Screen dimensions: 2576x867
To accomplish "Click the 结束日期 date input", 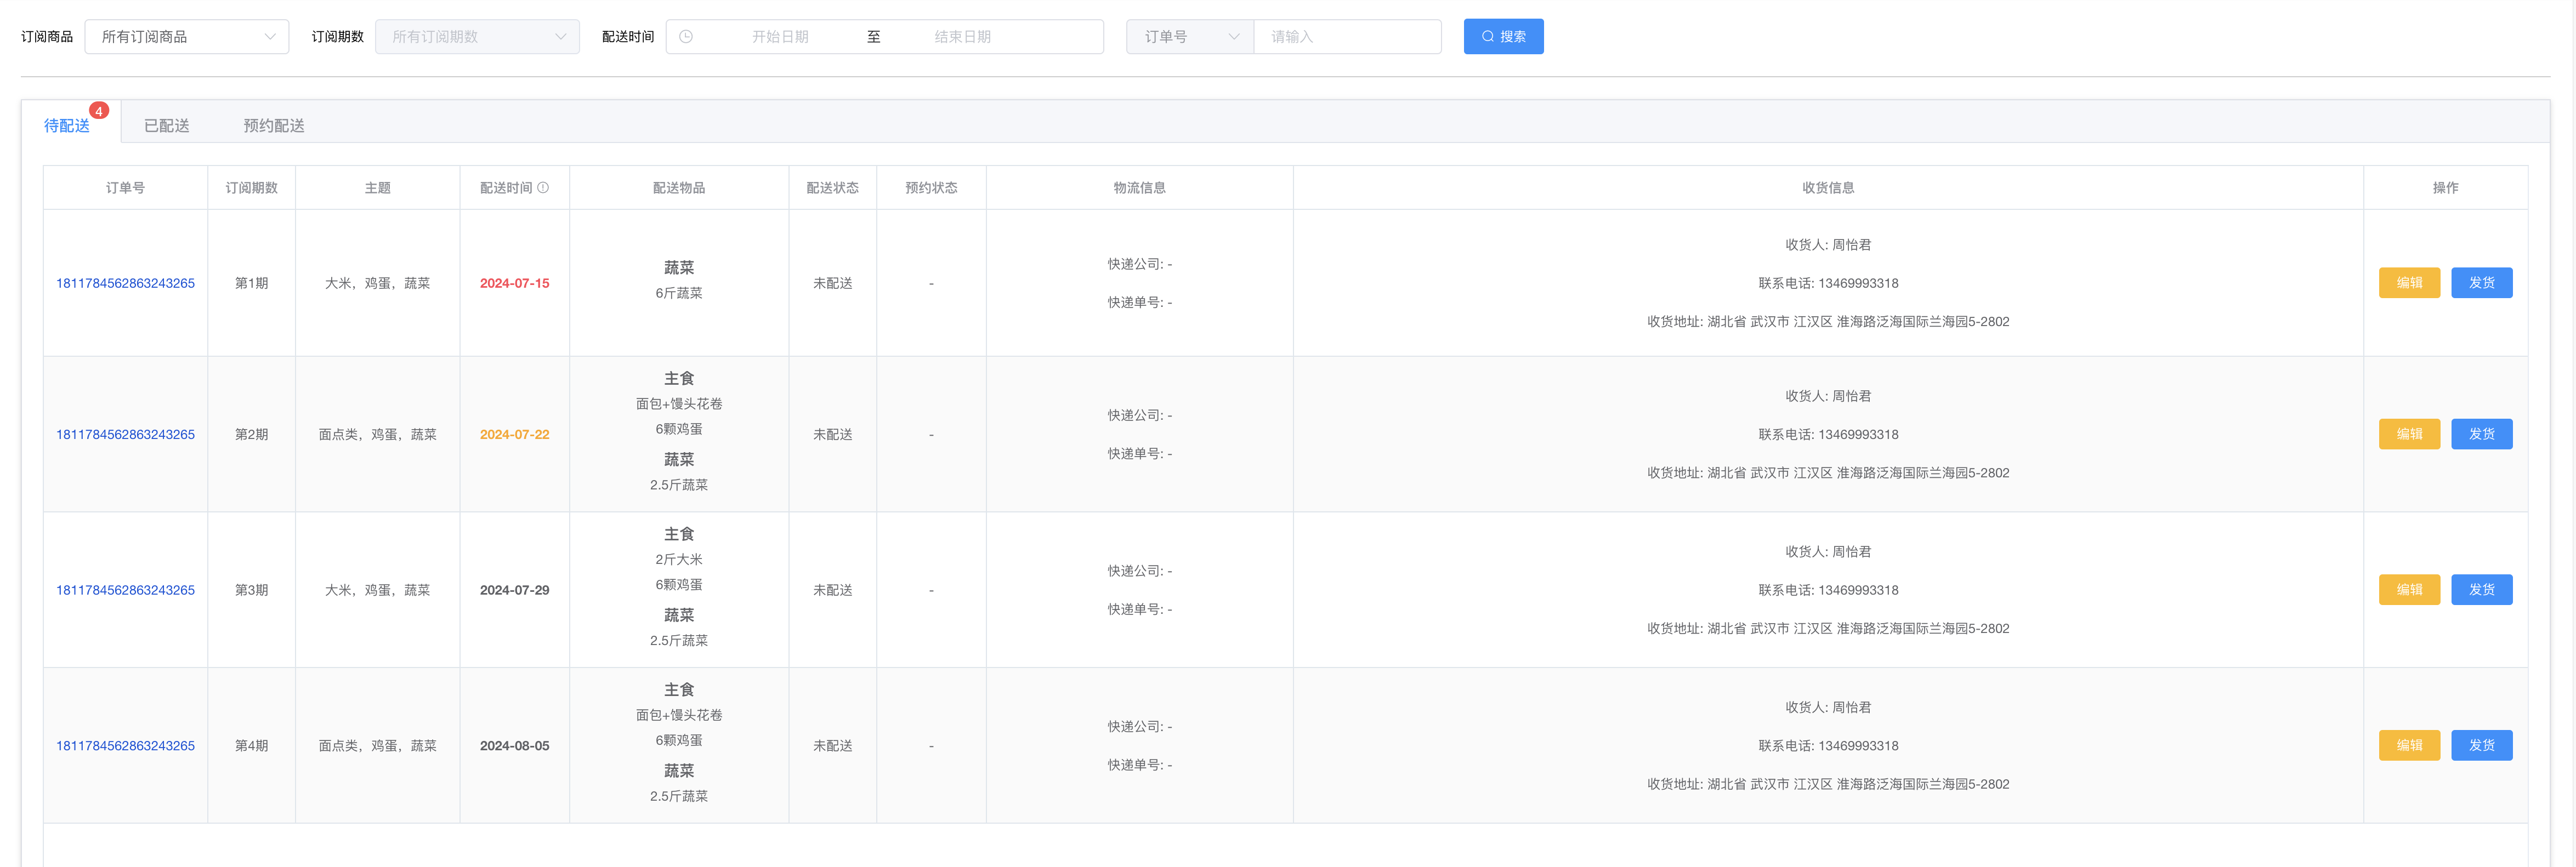I will click(x=962, y=37).
